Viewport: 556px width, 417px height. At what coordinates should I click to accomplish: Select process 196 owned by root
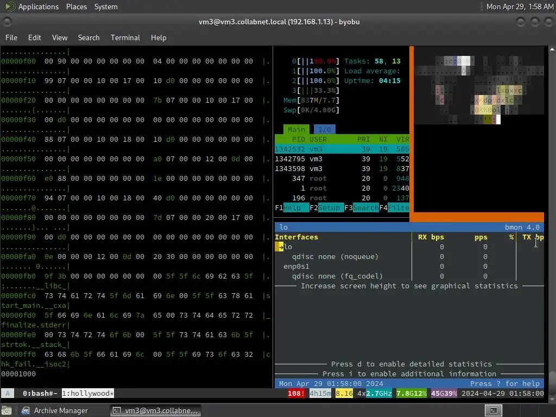pyautogui.click(x=342, y=198)
